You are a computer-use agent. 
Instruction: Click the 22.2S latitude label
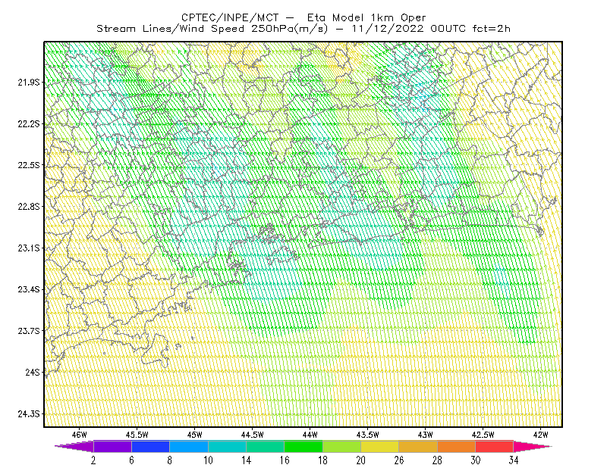pos(29,123)
